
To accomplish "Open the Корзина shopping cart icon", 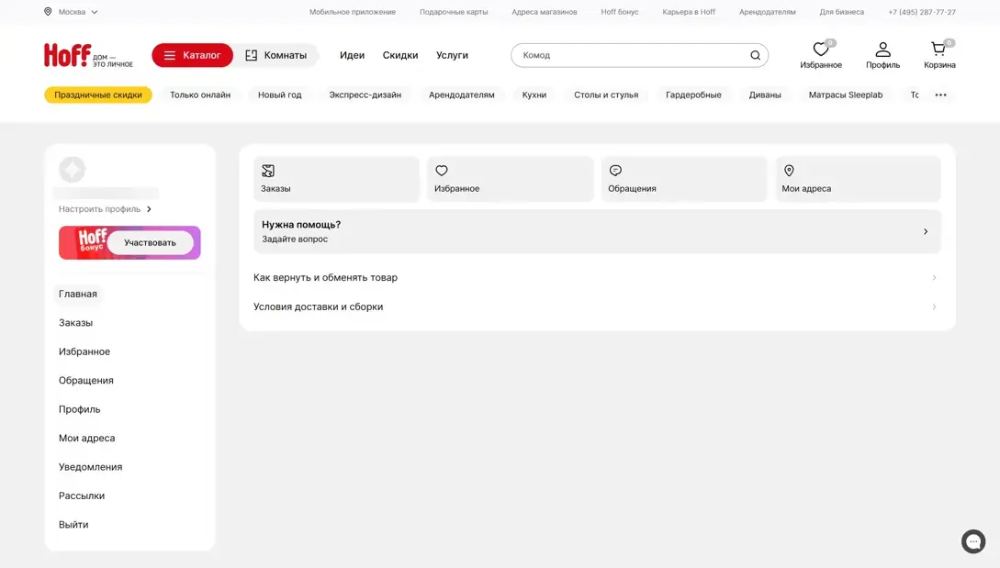I will click(x=938, y=50).
